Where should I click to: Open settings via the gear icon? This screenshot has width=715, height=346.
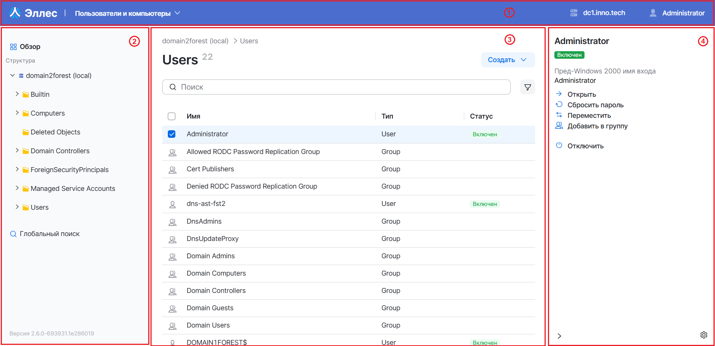pos(704,334)
